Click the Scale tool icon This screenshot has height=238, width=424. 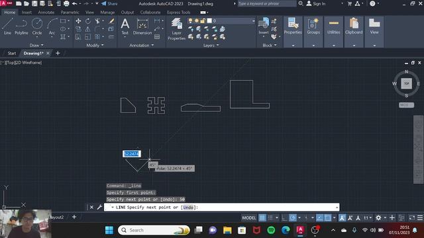[x=88, y=37]
